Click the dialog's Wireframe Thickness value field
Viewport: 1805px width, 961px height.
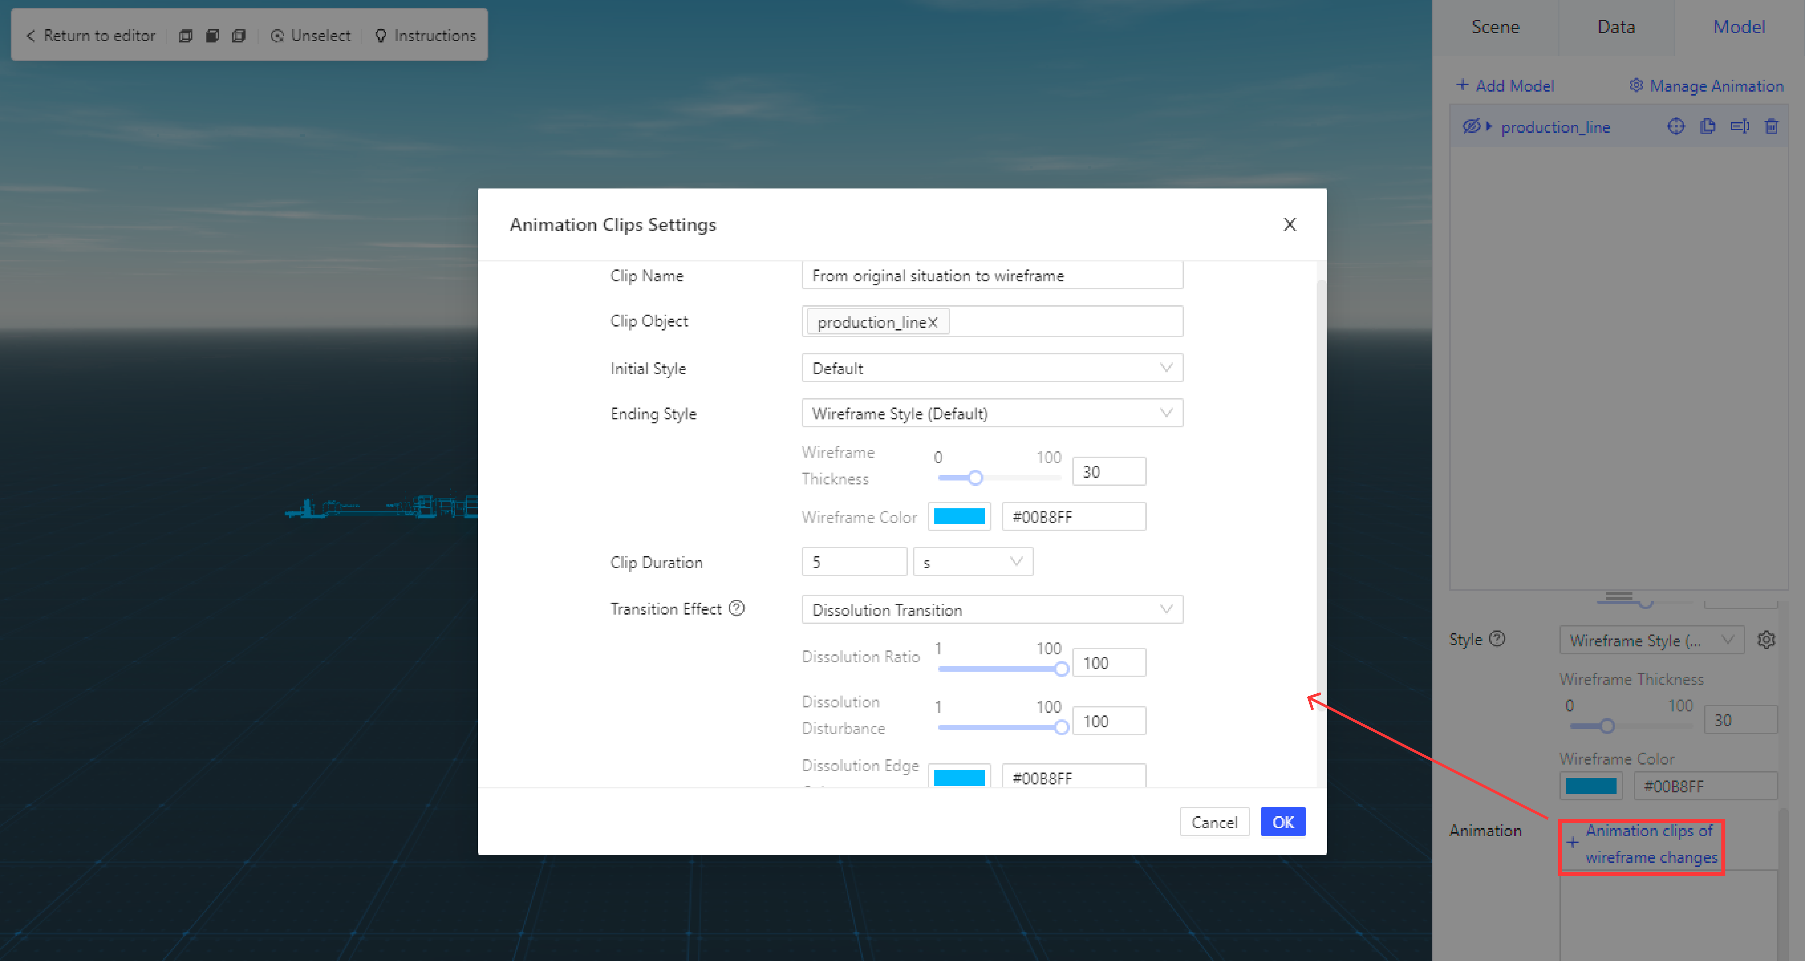(1109, 472)
